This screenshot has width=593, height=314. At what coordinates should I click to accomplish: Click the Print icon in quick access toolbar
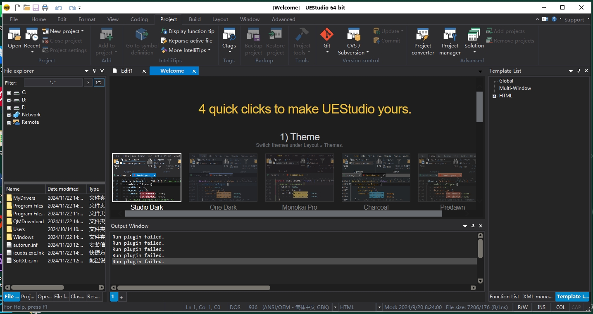coord(45,7)
